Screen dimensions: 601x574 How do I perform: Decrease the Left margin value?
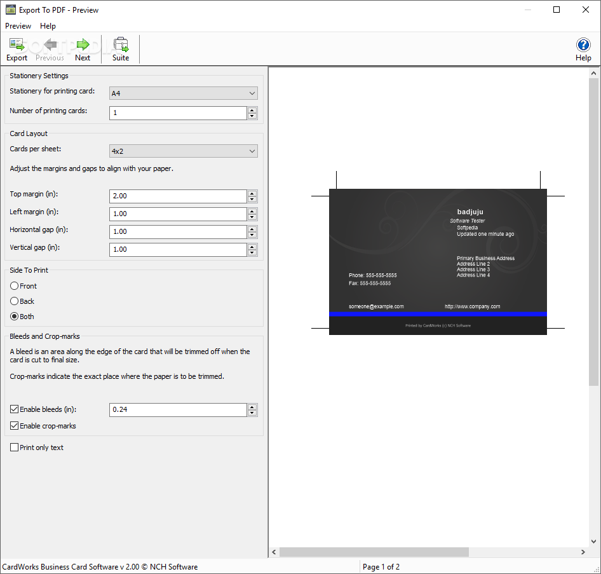click(x=252, y=217)
